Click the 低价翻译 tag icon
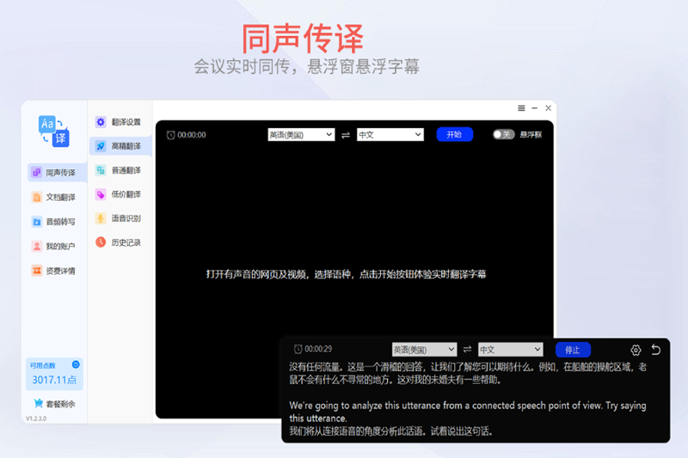The image size is (688, 458). (101, 194)
